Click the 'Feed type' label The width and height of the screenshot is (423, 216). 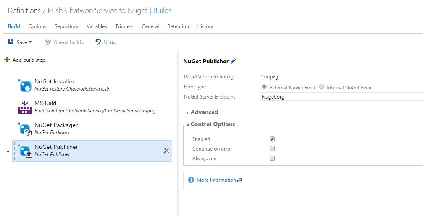pyautogui.click(x=195, y=87)
